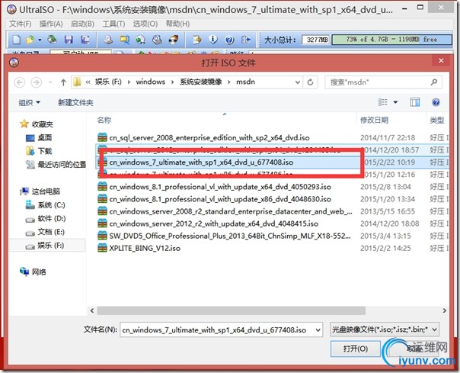Image resolution: width=460 pixels, height=373 pixels.
Task: Click 新建文件夹 button
Action: coord(75,102)
